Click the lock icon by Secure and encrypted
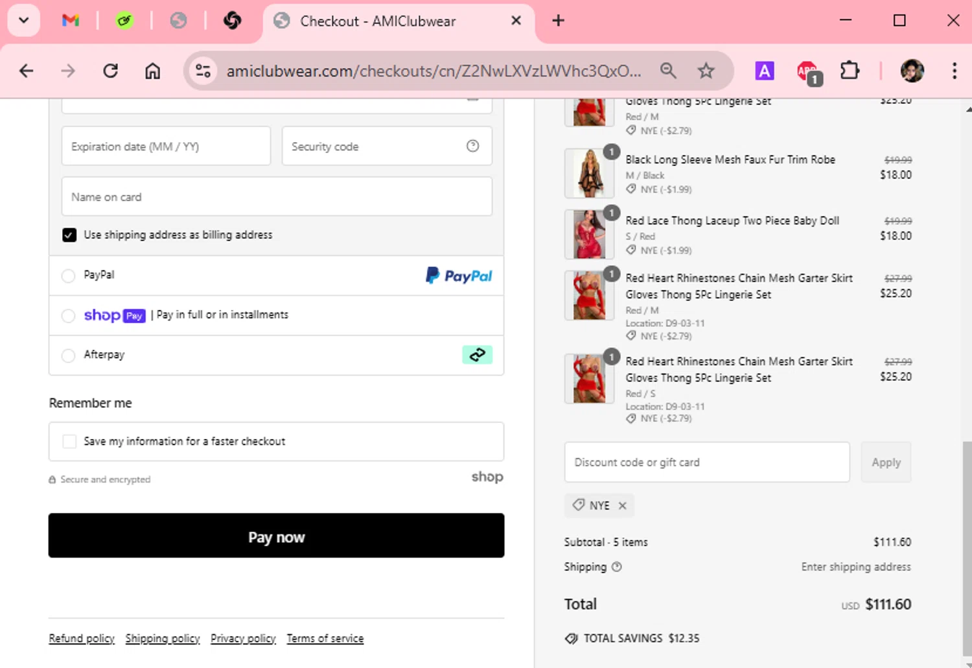This screenshot has height=668, width=972. (x=52, y=480)
